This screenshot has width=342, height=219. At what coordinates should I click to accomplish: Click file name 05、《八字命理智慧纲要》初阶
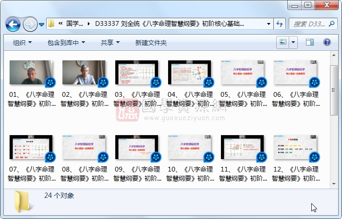pos(243,99)
